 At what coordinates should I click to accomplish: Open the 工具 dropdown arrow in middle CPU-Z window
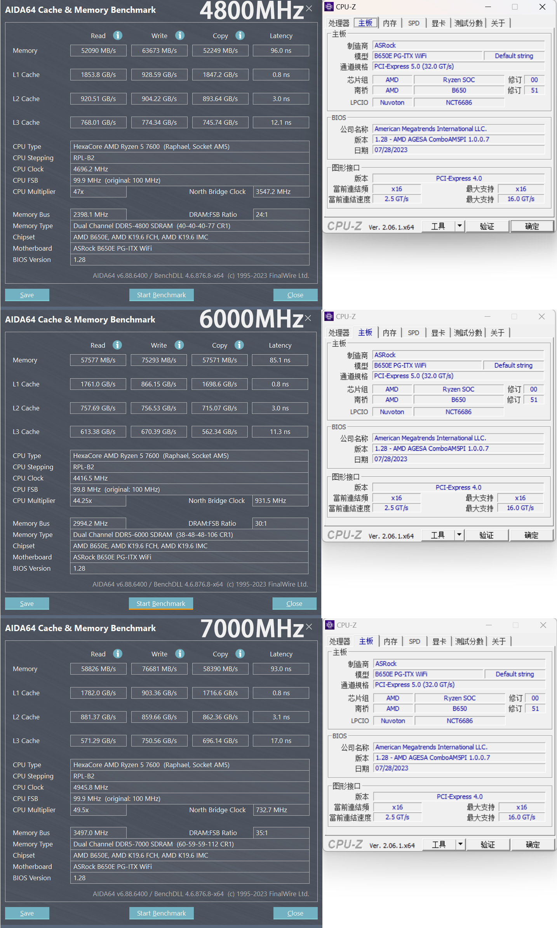[459, 535]
